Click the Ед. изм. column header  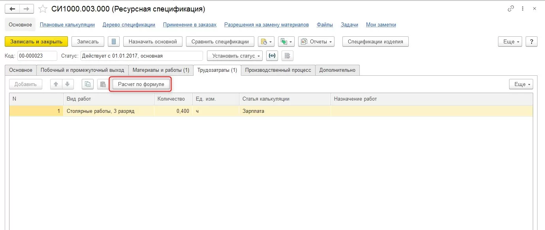click(x=216, y=99)
